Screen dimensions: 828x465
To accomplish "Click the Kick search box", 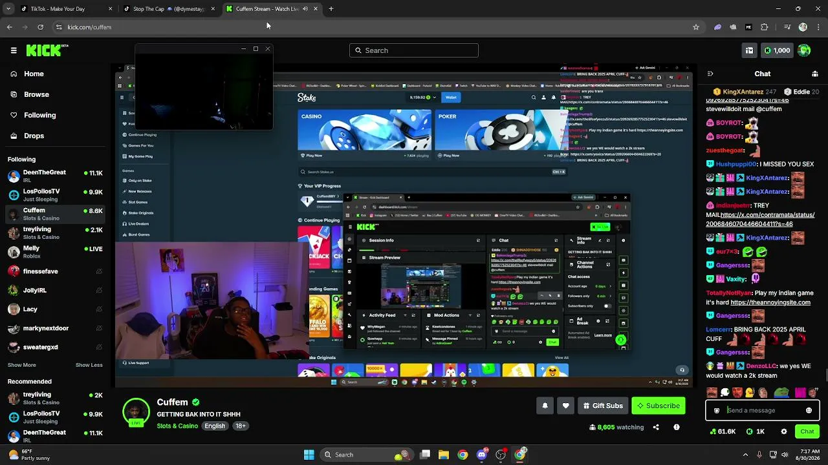I will [414, 50].
